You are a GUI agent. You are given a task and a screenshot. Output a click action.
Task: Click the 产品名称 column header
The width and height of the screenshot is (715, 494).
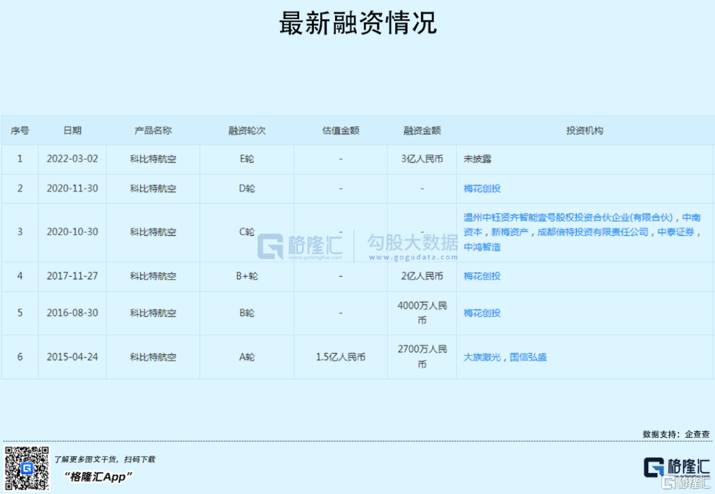click(x=153, y=130)
